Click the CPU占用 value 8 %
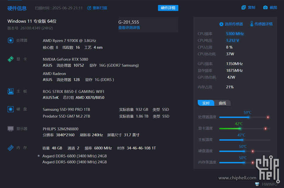284x188 pixels. click(x=229, y=47)
